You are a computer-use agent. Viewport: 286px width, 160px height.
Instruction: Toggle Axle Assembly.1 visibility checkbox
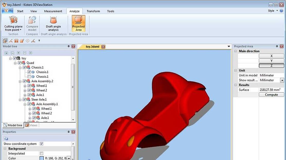point(29,104)
